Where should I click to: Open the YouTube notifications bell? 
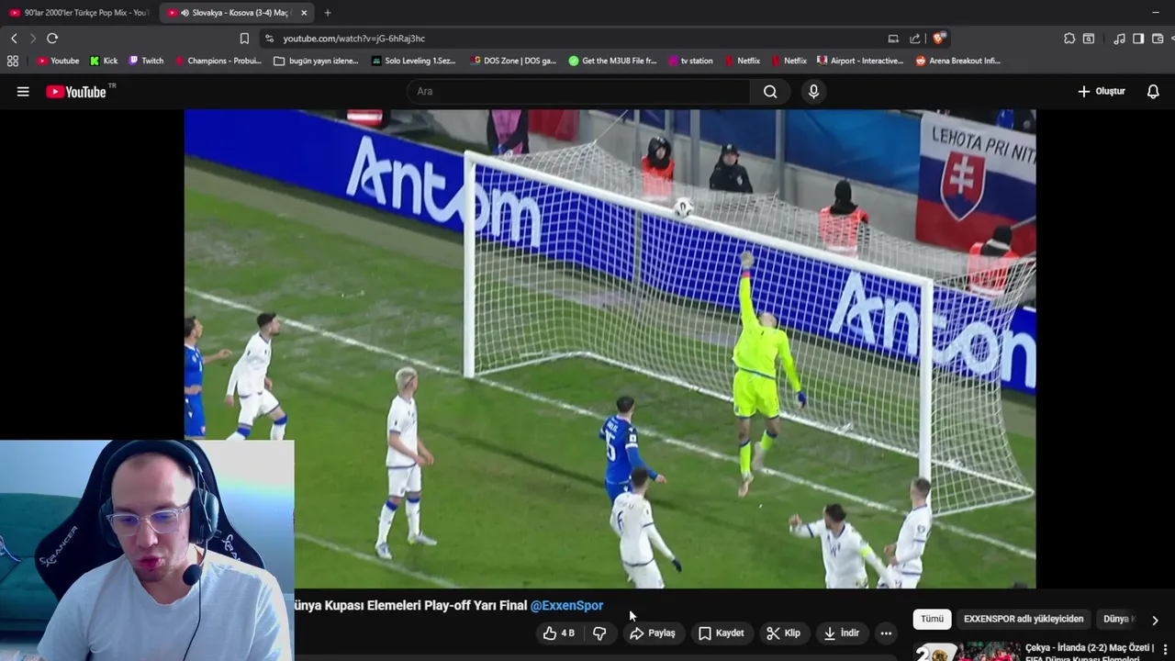point(1153,92)
